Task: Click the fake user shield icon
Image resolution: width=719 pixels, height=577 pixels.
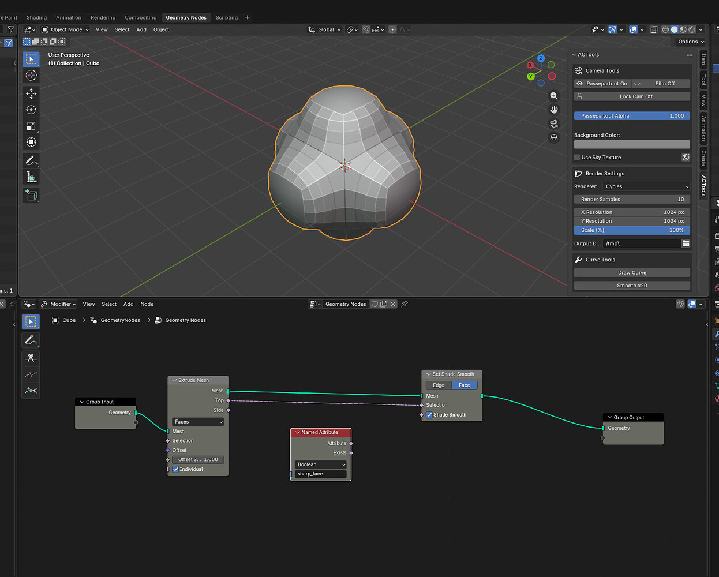Action: (375, 304)
